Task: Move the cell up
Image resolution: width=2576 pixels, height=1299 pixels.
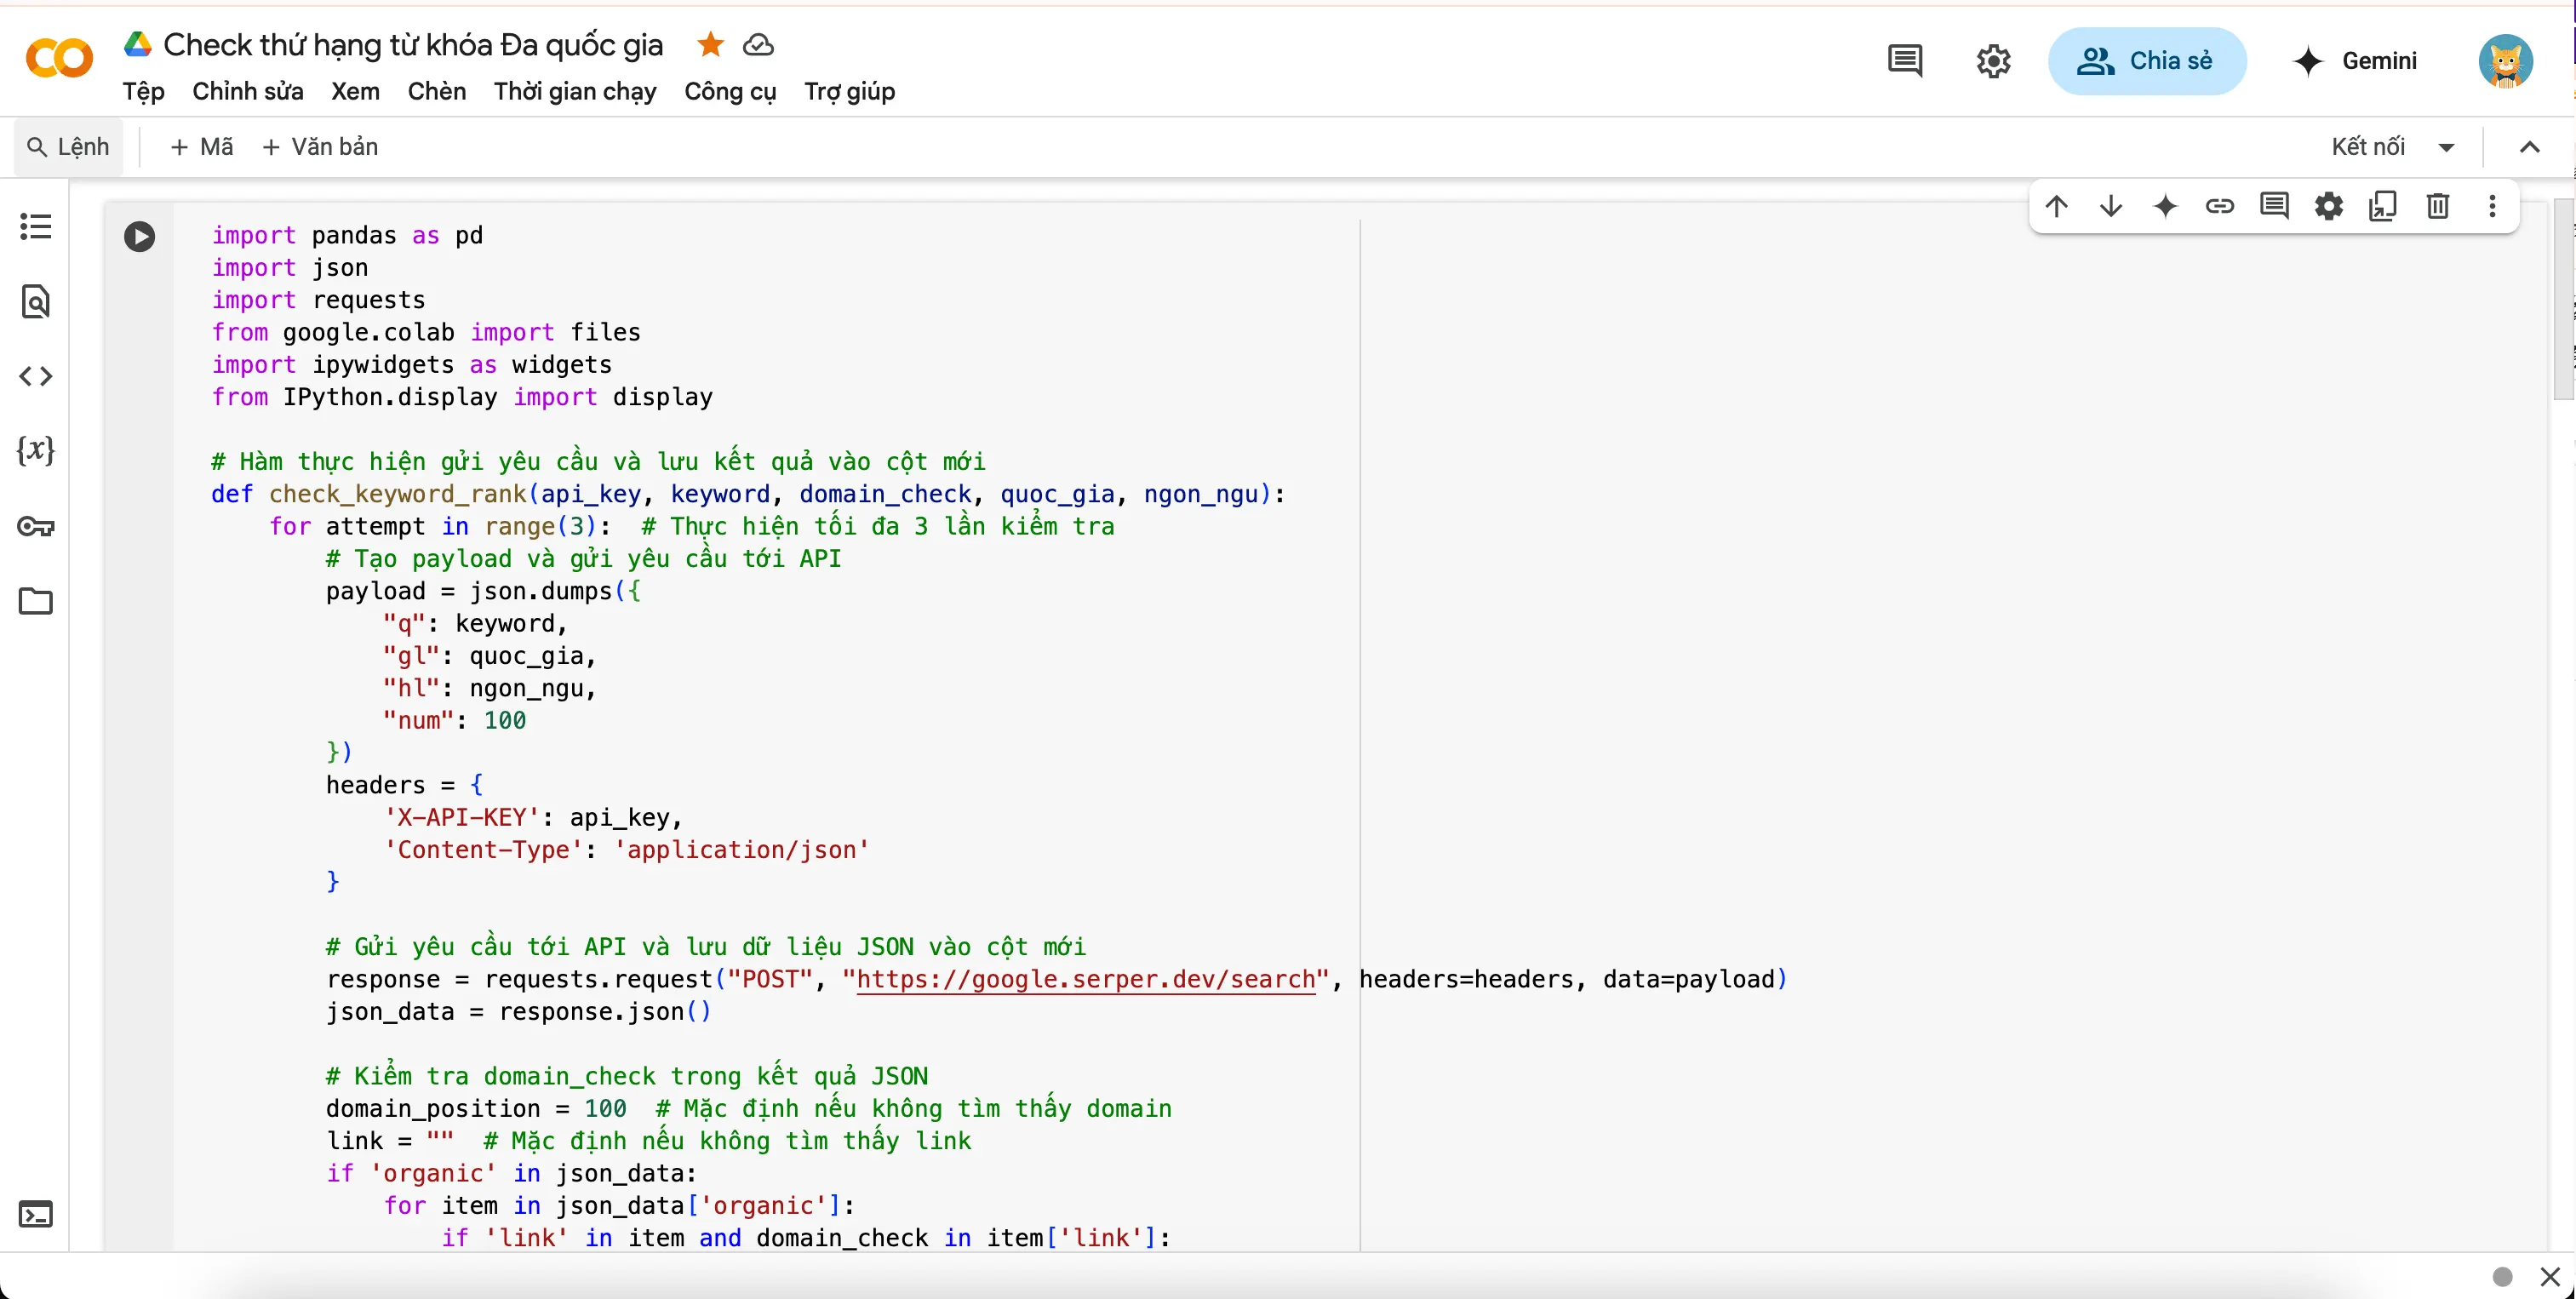Action: pos(2056,206)
